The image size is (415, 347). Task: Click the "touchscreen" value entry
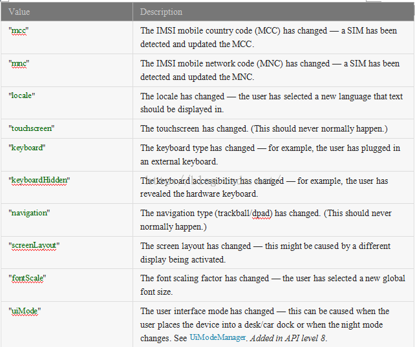(32, 128)
